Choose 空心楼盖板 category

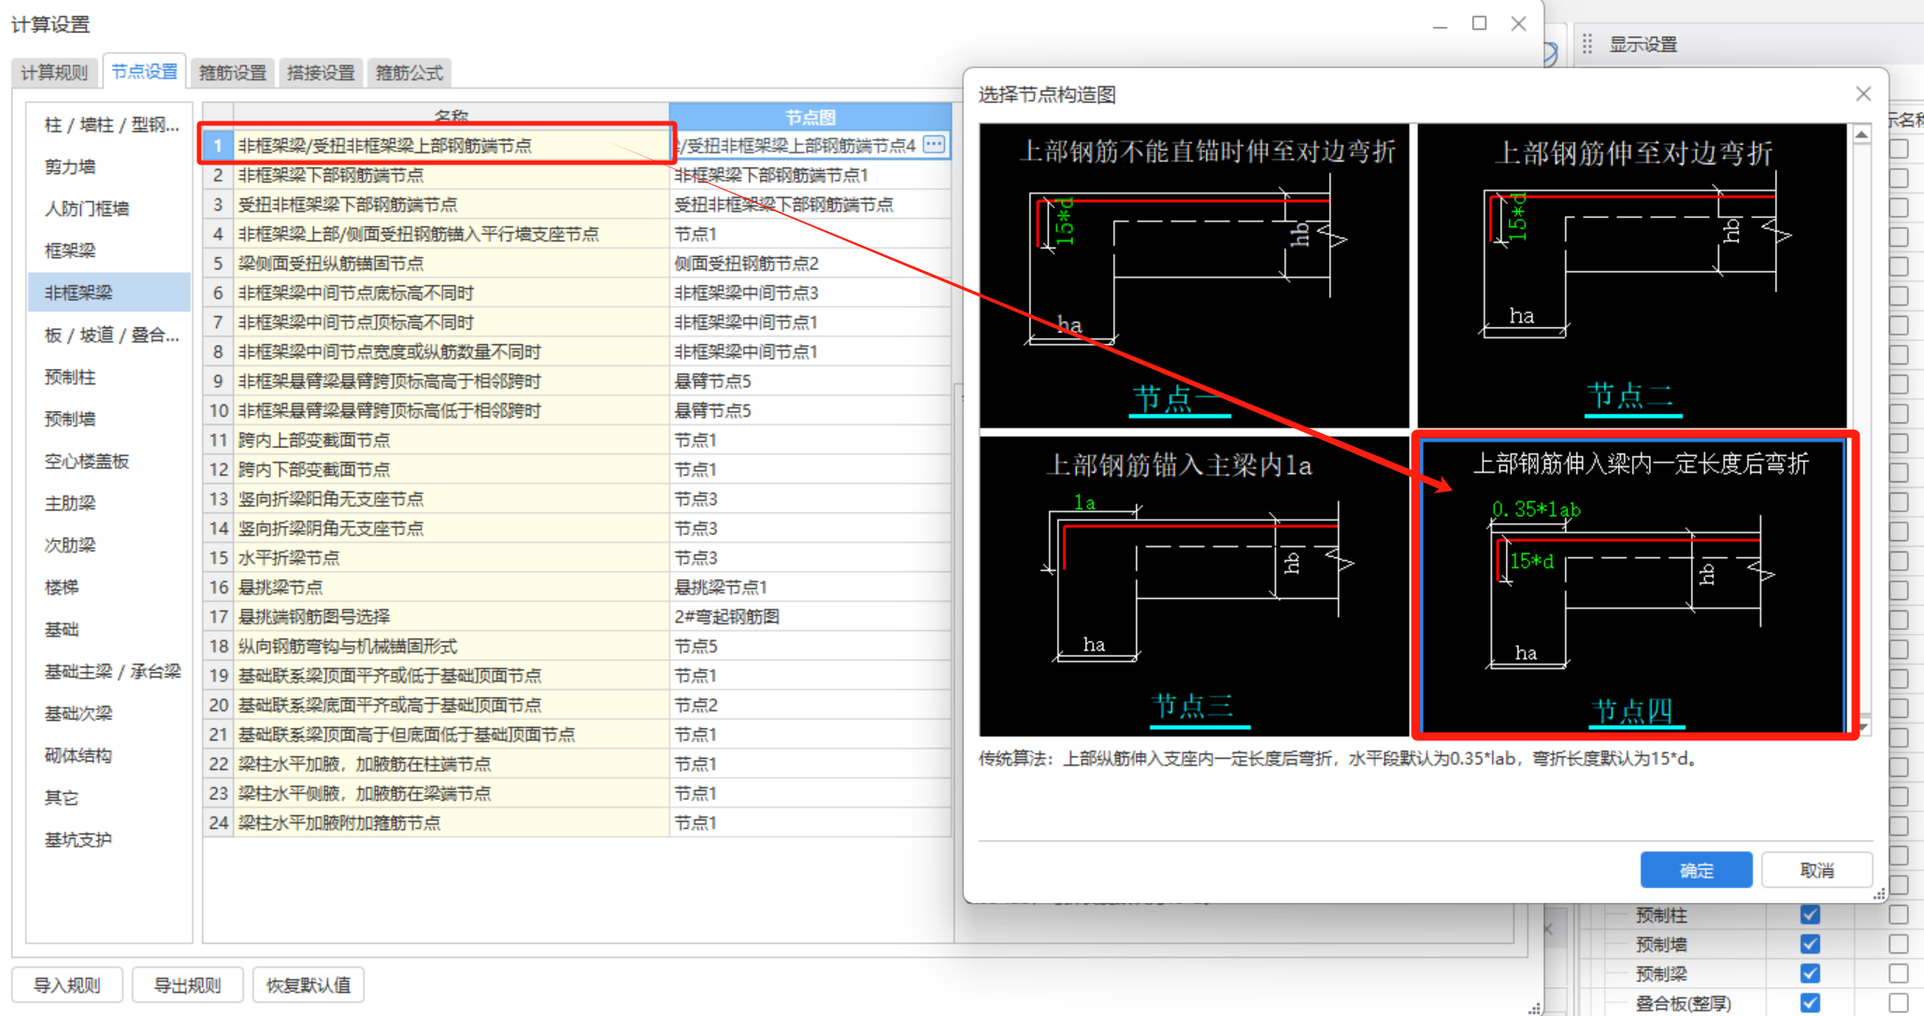pyautogui.click(x=110, y=461)
